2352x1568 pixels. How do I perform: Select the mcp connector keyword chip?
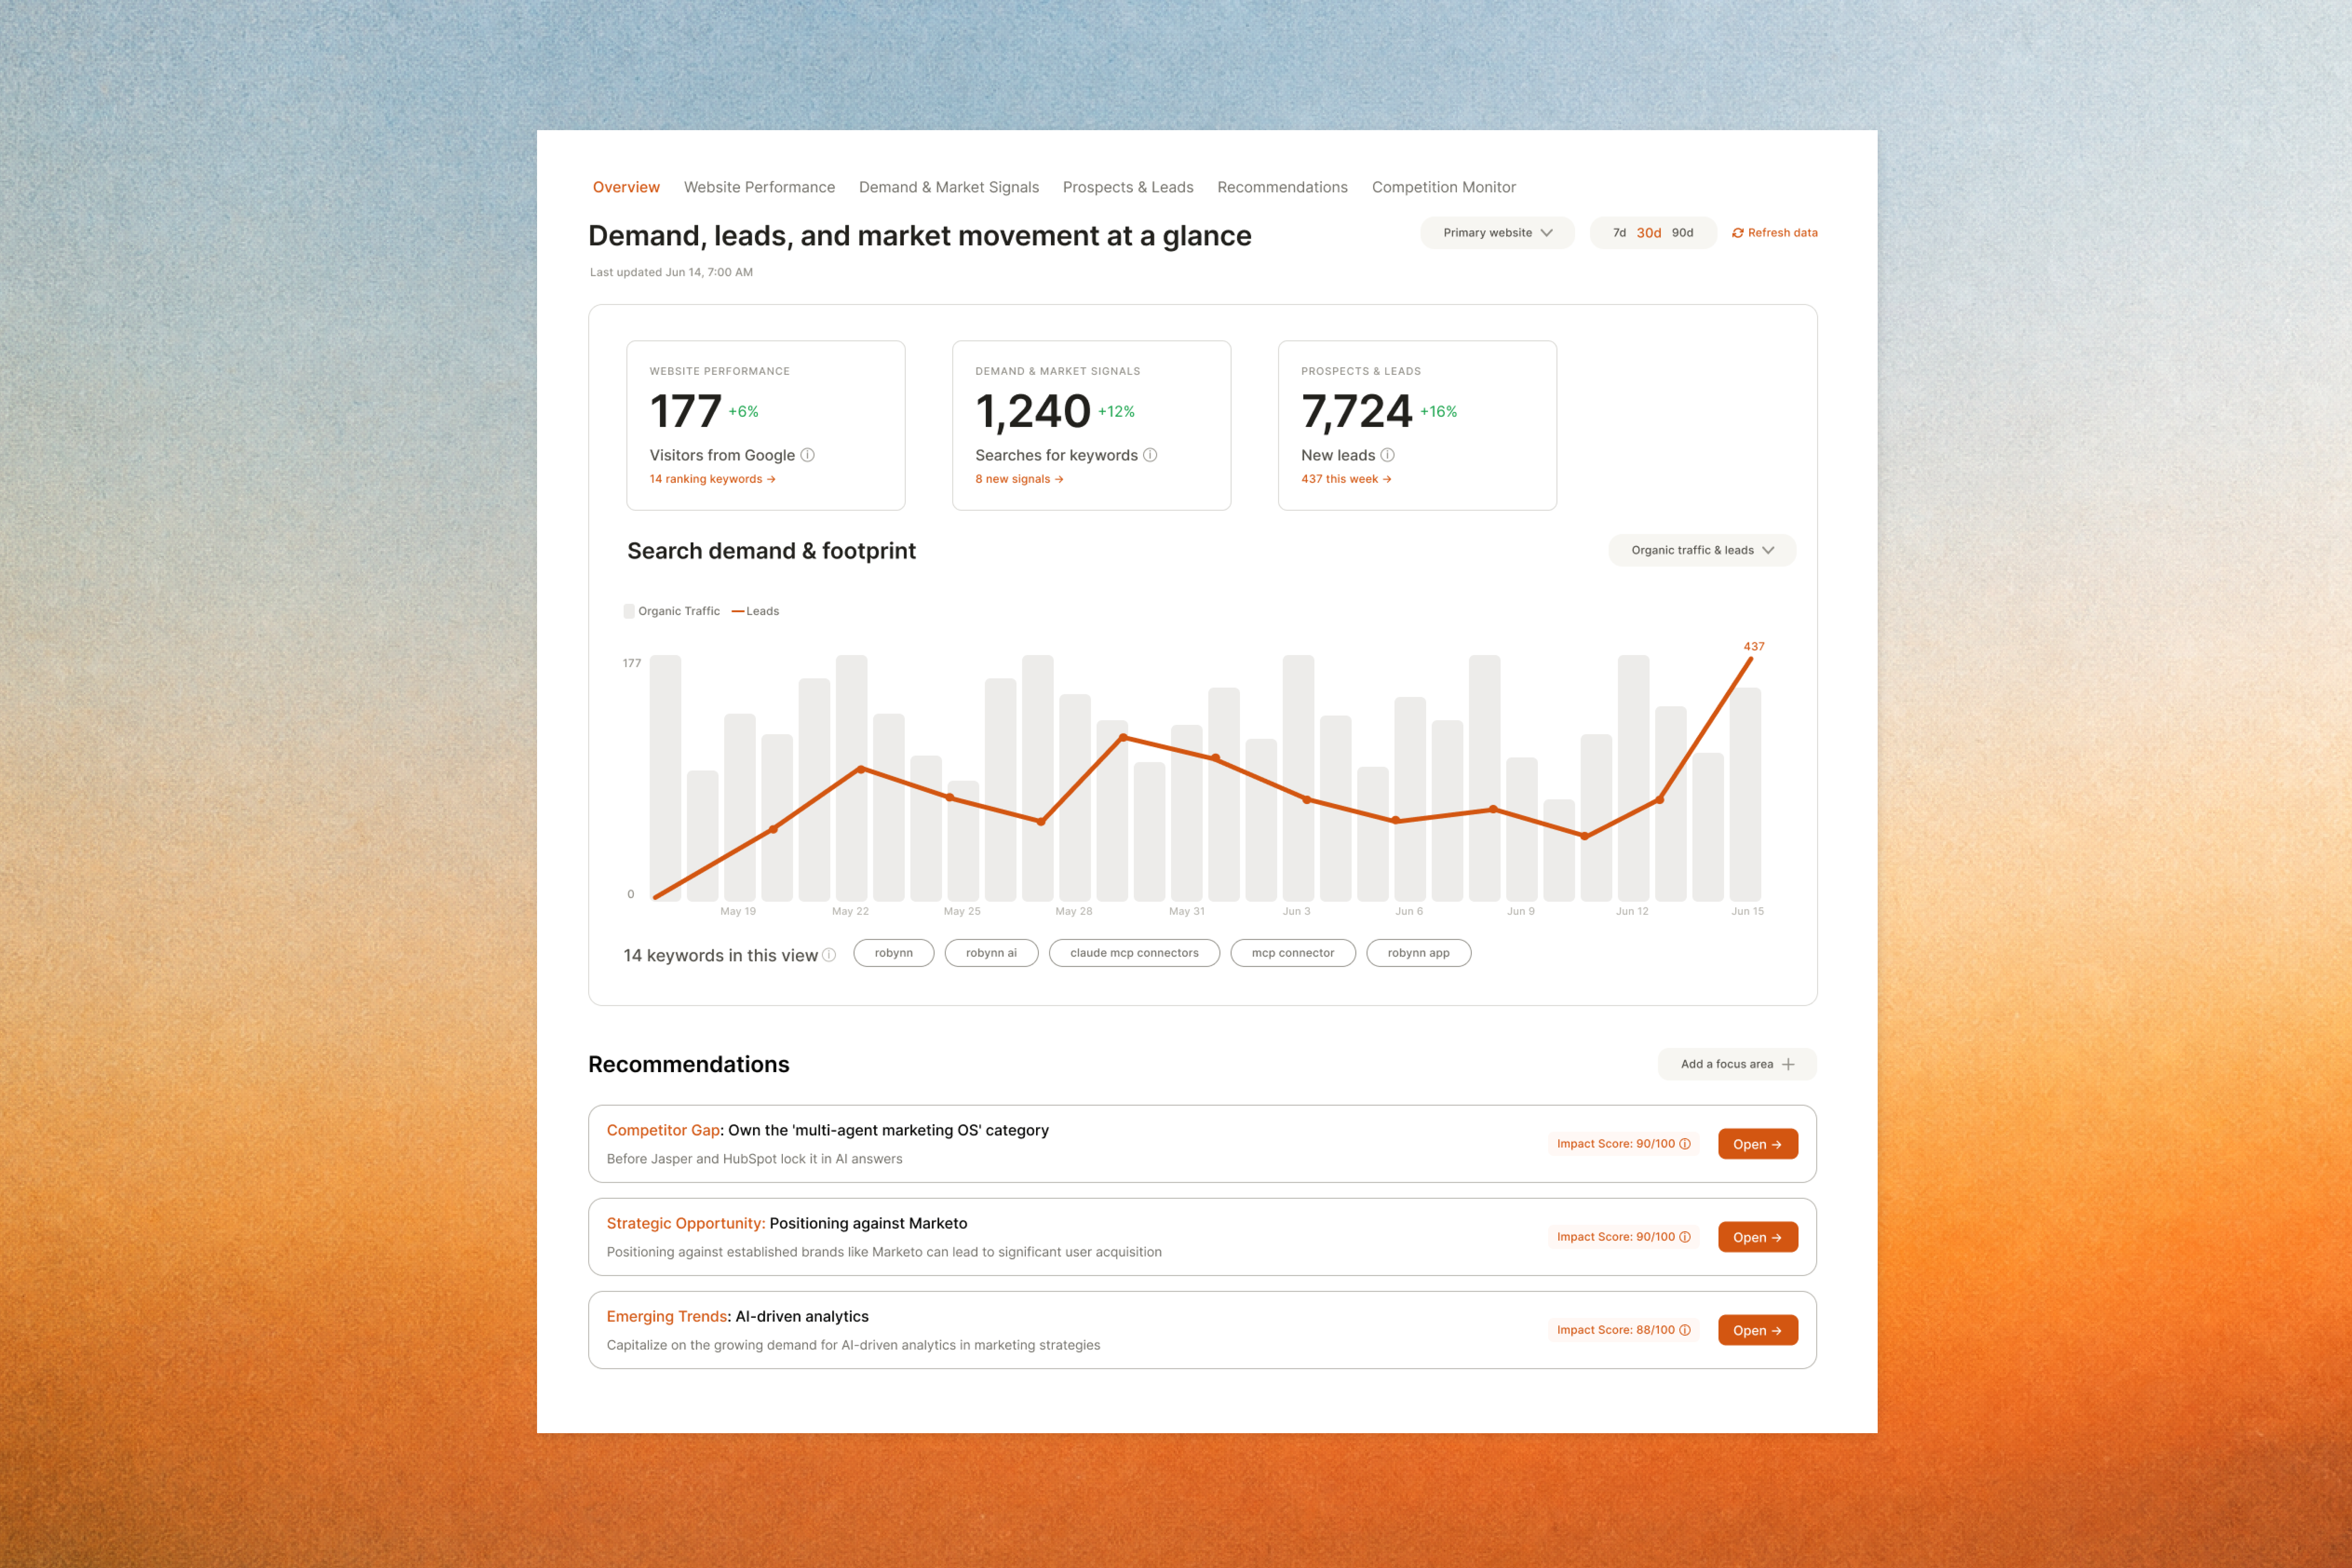[x=1293, y=953]
